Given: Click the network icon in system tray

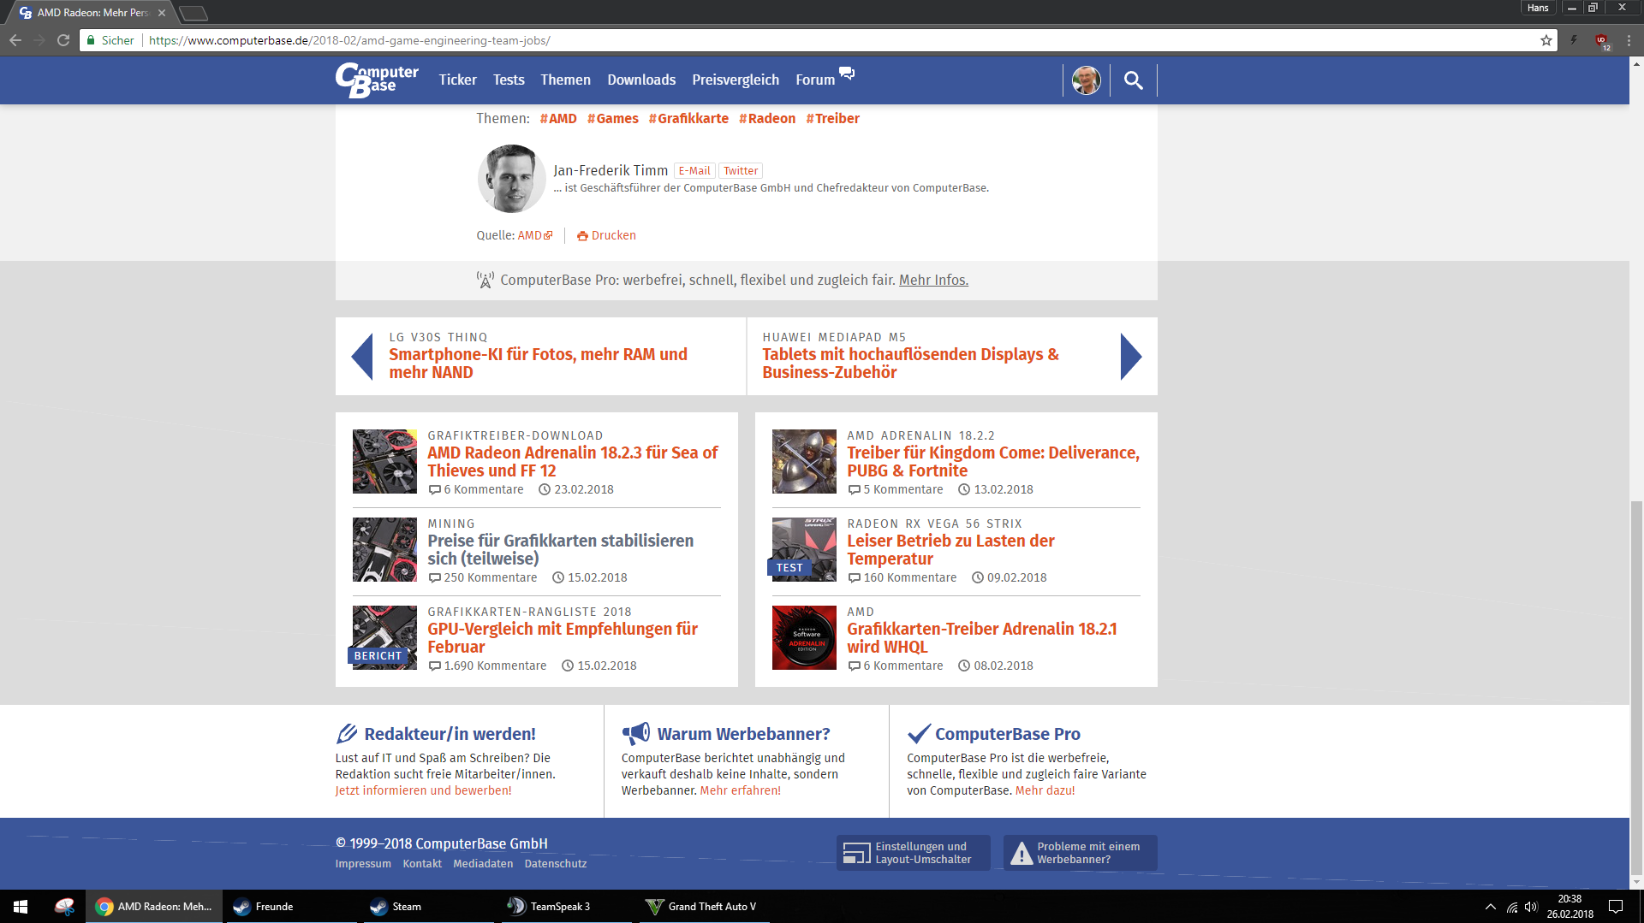Looking at the screenshot, I should point(1512,907).
